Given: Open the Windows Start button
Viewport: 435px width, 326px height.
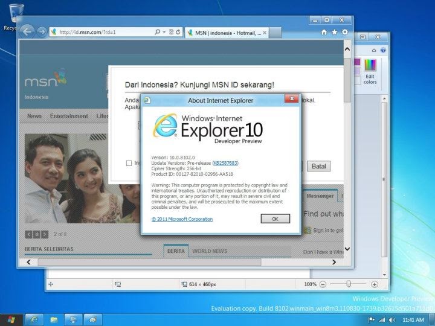Looking at the screenshot, I should pos(11,320).
